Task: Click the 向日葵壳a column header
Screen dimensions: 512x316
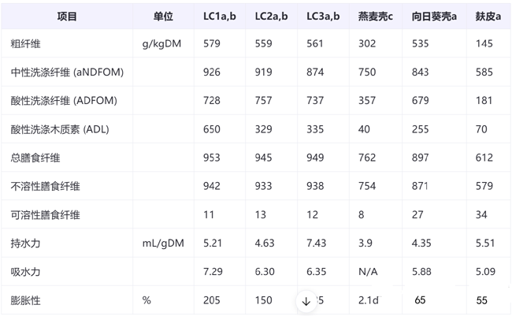Action: (434, 17)
